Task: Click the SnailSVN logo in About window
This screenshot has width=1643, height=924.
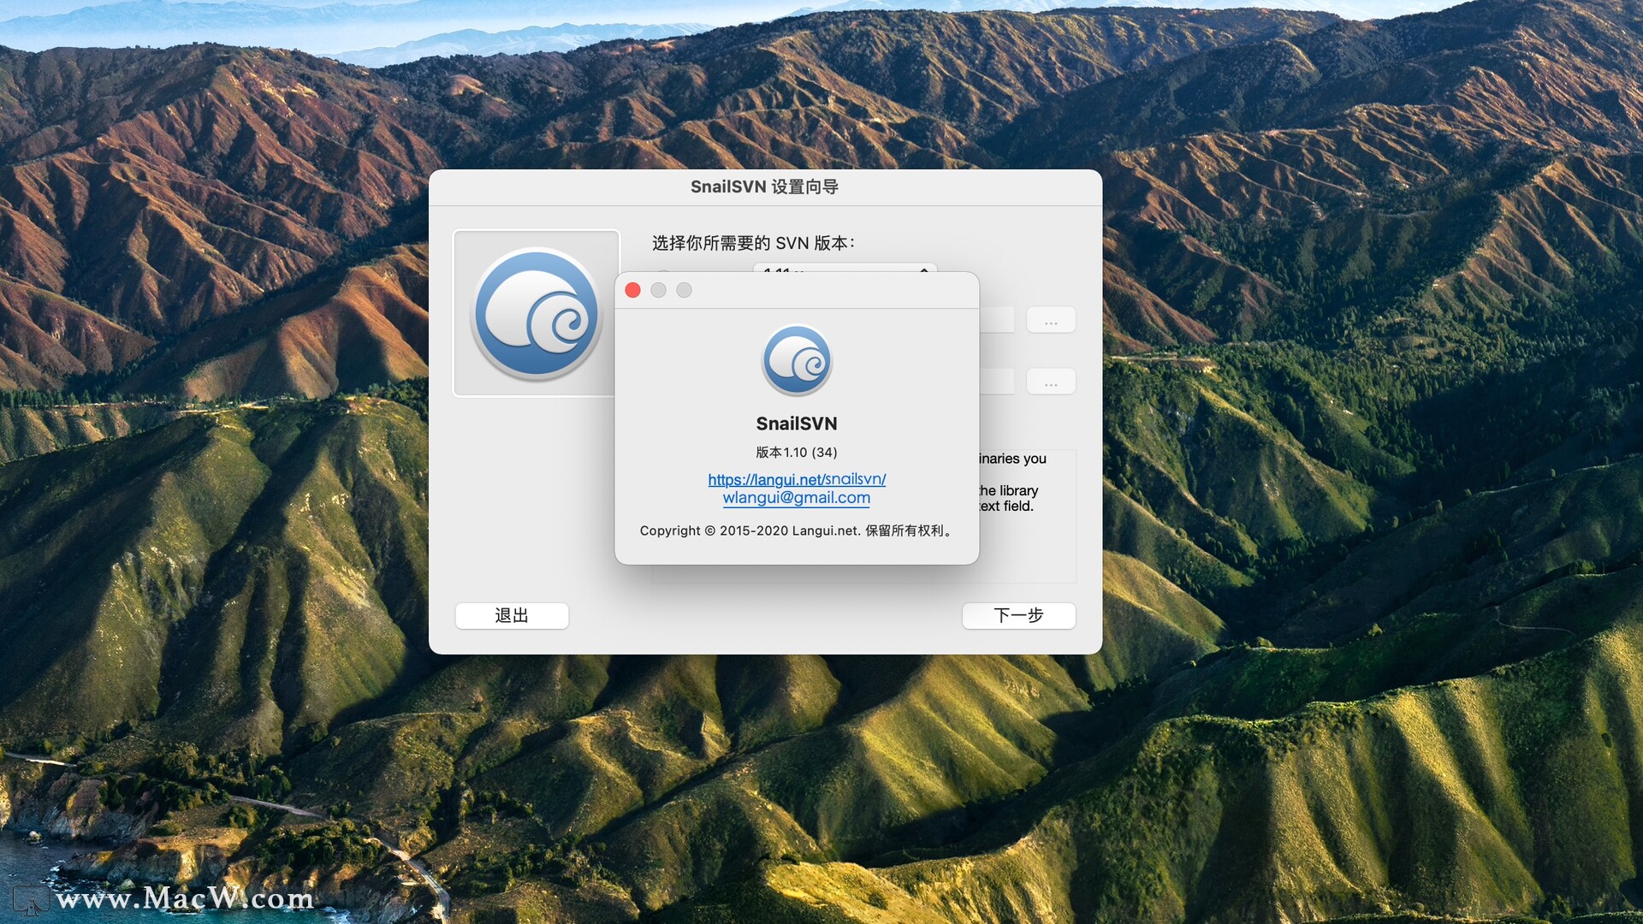Action: [797, 360]
